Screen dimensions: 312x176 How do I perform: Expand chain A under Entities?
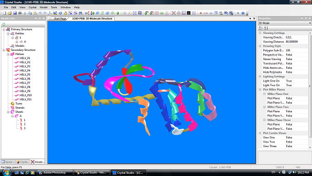point(17,42)
